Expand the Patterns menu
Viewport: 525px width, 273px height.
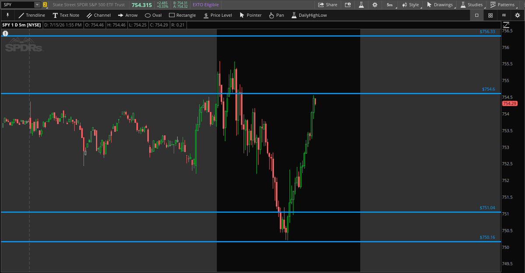(x=502, y=5)
